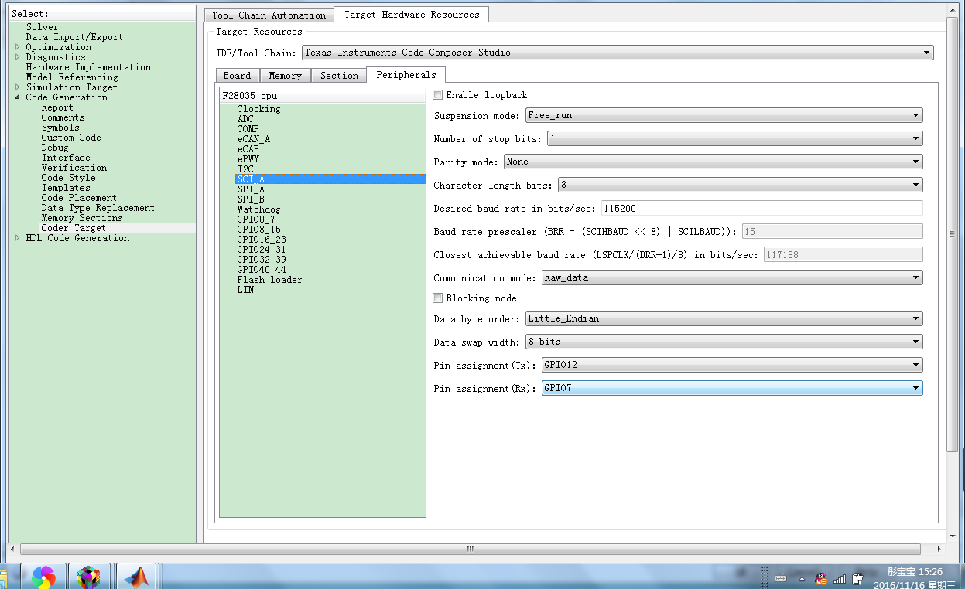Open the Templates page
Viewport: 965px width, 589px height.
(66, 188)
